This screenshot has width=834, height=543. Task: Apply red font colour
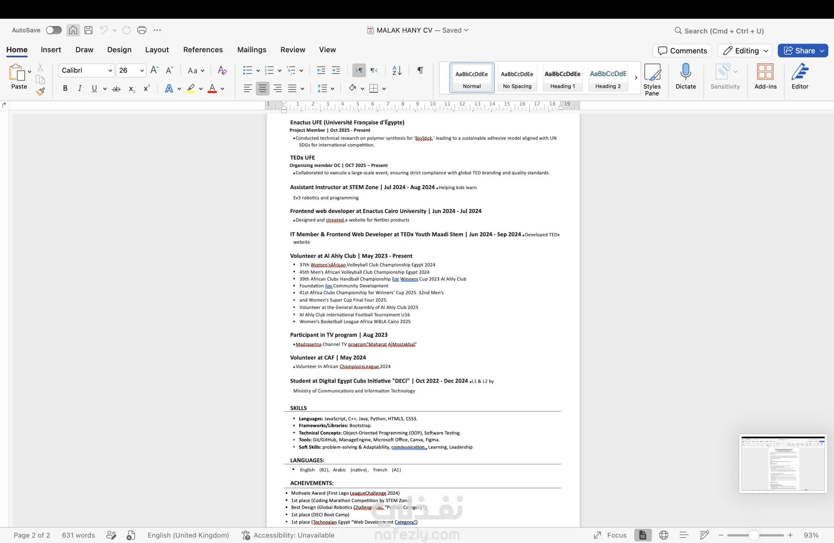212,88
